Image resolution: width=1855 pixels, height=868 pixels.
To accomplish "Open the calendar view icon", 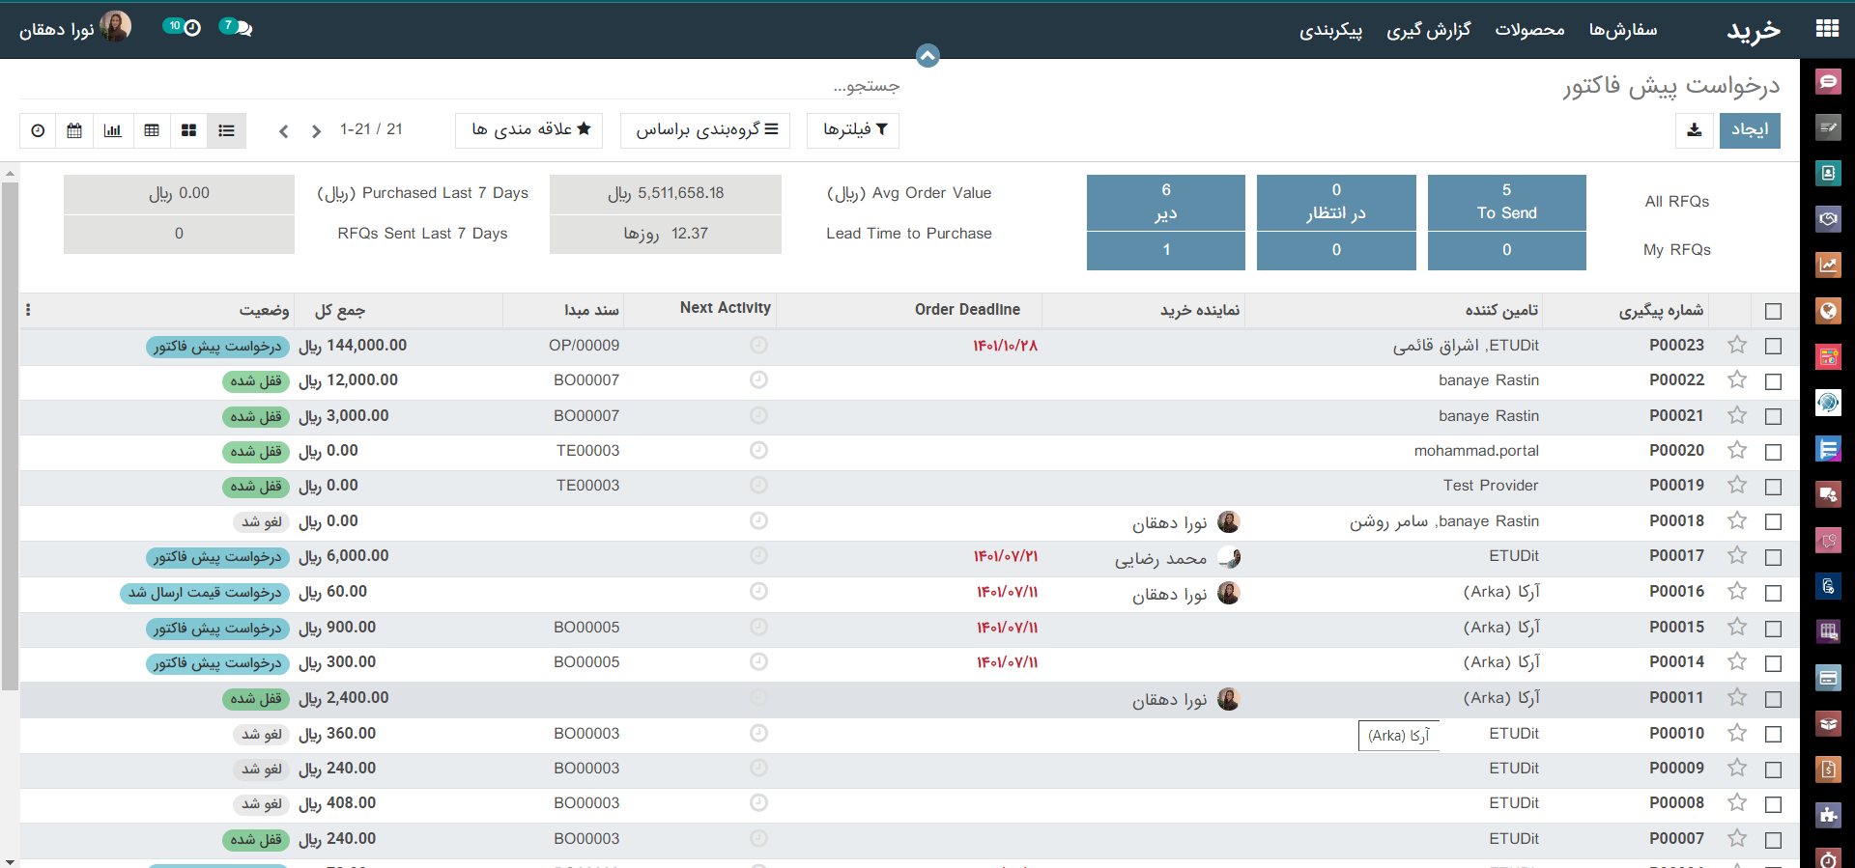I will [74, 130].
